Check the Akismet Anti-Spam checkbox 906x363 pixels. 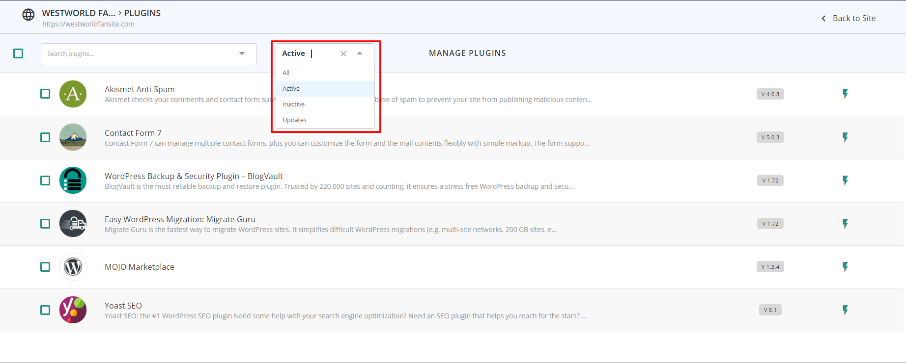45,94
